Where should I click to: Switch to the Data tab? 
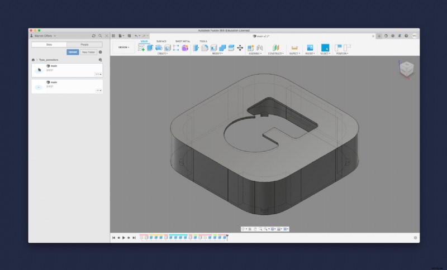click(49, 45)
